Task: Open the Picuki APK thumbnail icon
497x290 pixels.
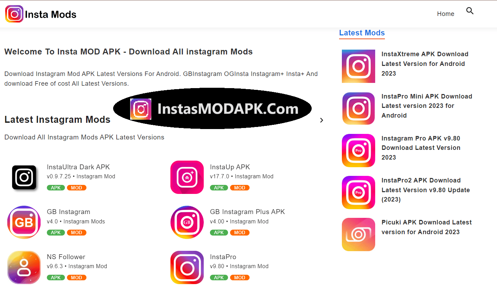Action: pyautogui.click(x=359, y=234)
